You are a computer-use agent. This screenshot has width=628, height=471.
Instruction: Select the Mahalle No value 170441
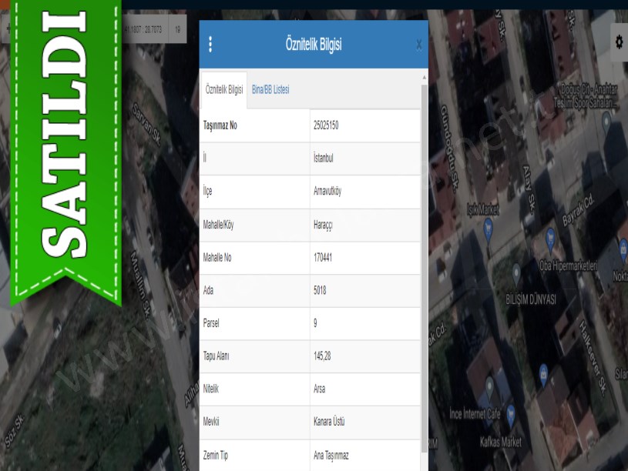(x=323, y=258)
